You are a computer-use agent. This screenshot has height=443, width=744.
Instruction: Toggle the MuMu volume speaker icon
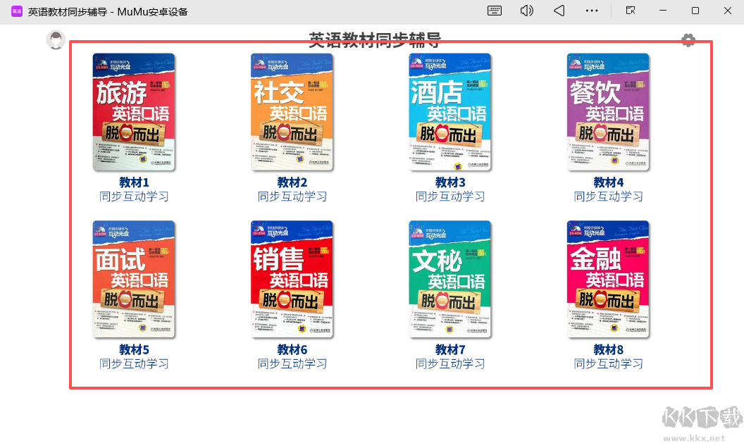[x=527, y=11]
